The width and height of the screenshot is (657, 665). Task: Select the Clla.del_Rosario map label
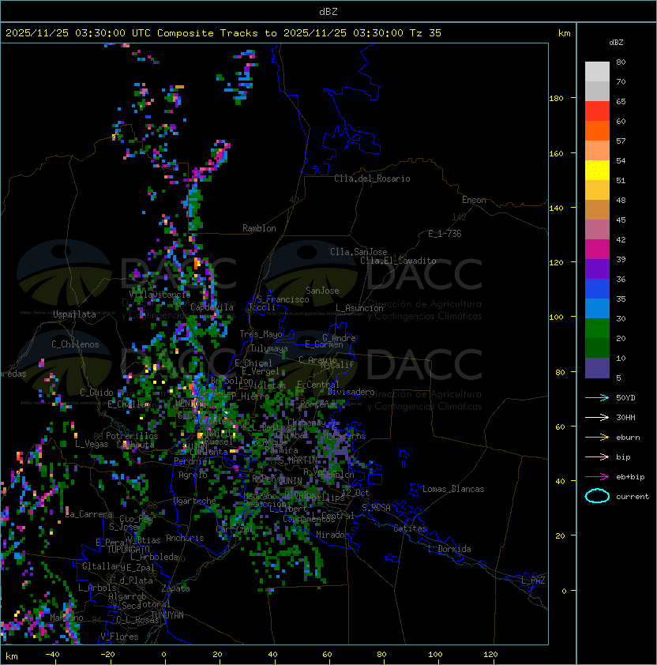click(x=372, y=178)
